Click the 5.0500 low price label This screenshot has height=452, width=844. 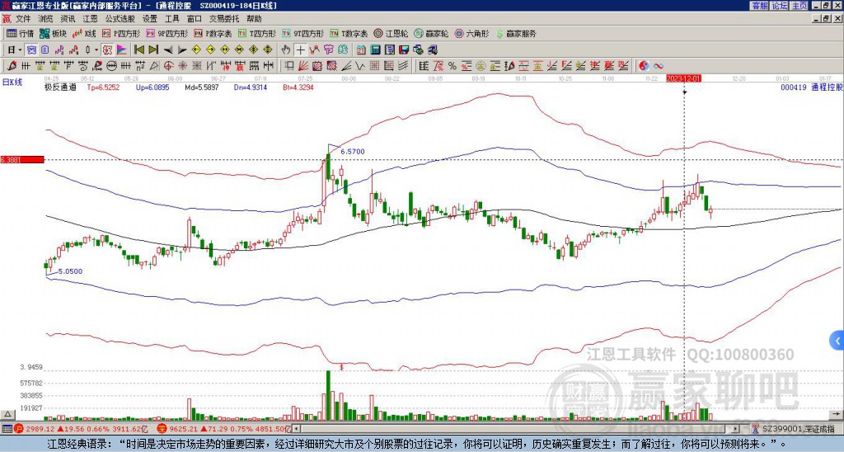[x=71, y=271]
